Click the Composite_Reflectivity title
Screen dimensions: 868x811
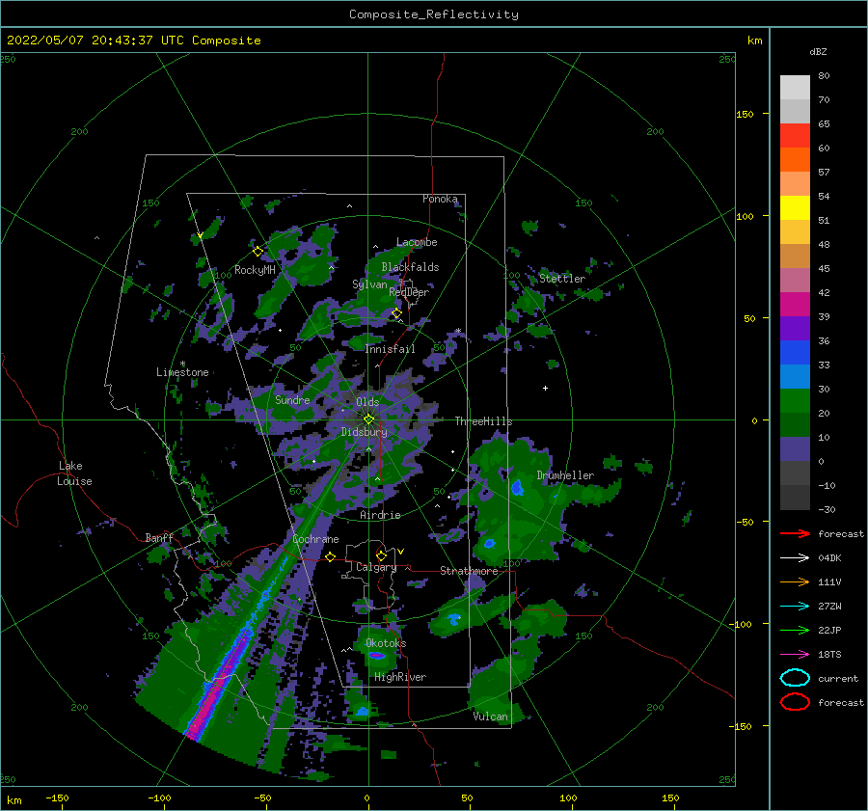(x=434, y=14)
